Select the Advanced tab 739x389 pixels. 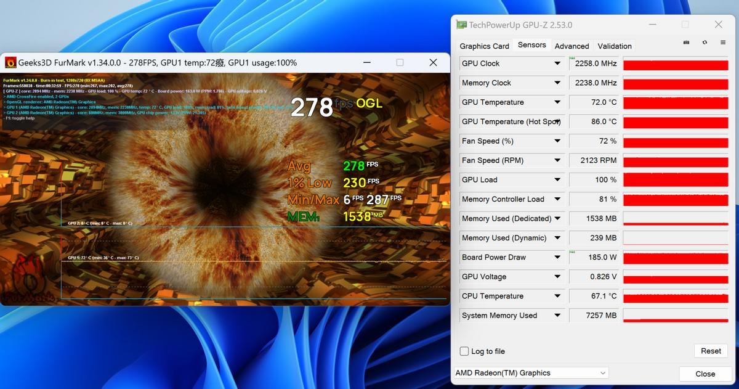coord(571,46)
